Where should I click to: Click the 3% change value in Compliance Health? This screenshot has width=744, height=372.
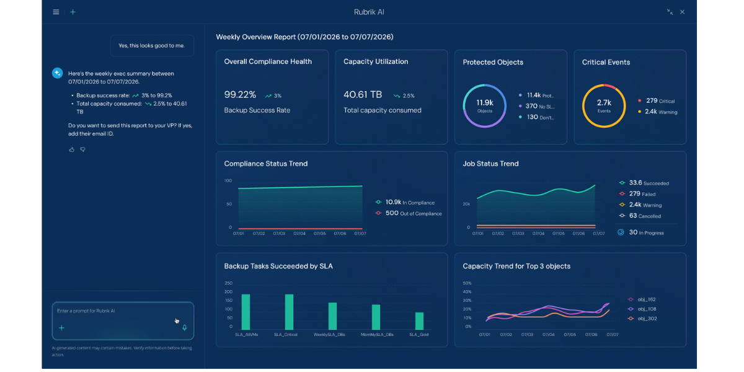tap(278, 96)
